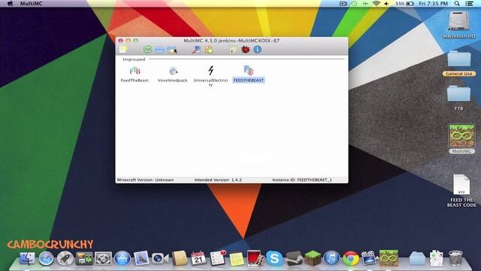
Task: Select the FeedTheBeast instance
Action: click(x=135, y=74)
